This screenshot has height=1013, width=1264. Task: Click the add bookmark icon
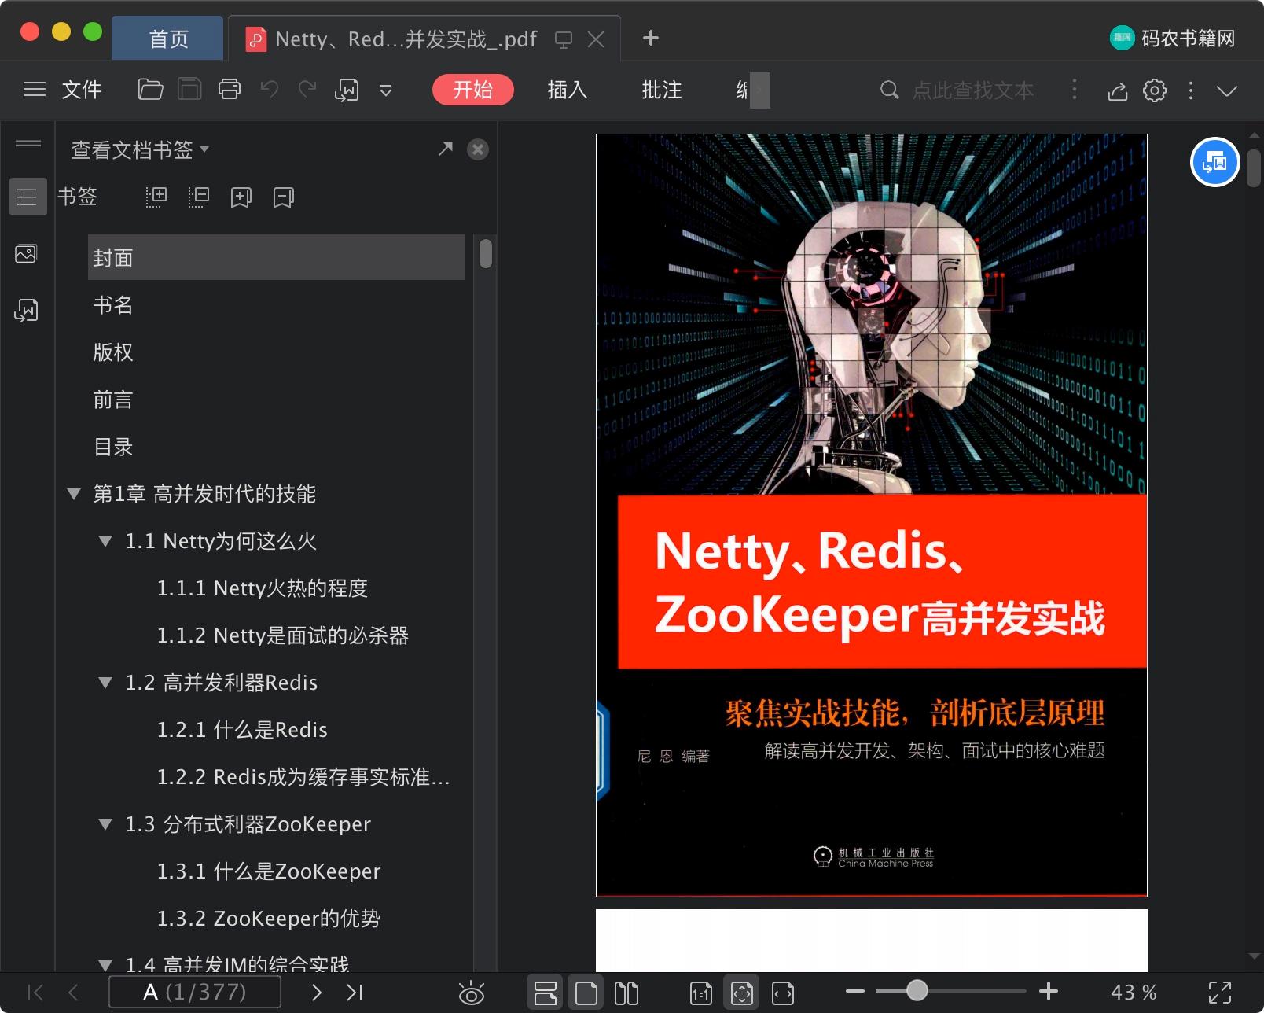(241, 197)
